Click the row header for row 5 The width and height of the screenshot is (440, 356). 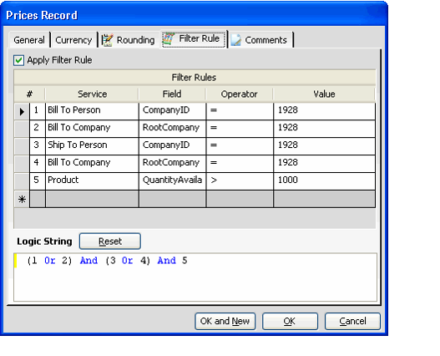pyautogui.click(x=22, y=181)
